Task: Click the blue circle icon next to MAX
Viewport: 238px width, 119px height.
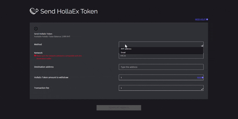Action: click(202, 78)
